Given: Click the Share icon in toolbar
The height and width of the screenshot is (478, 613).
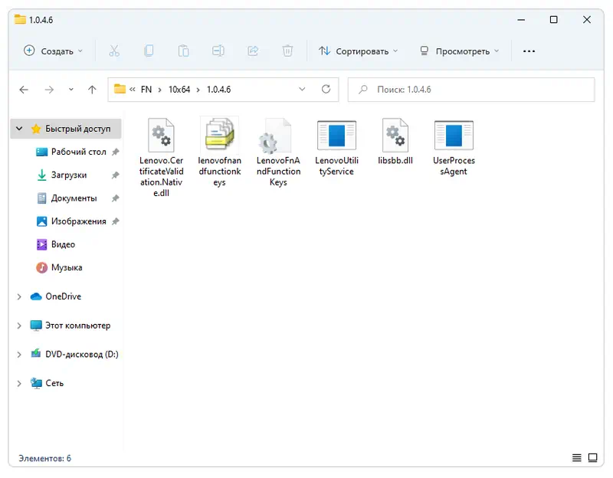Looking at the screenshot, I should (x=253, y=51).
